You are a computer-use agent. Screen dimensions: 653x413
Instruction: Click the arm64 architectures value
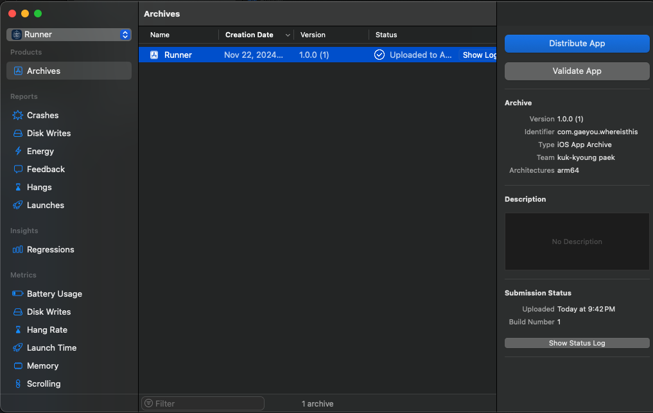[568, 170]
